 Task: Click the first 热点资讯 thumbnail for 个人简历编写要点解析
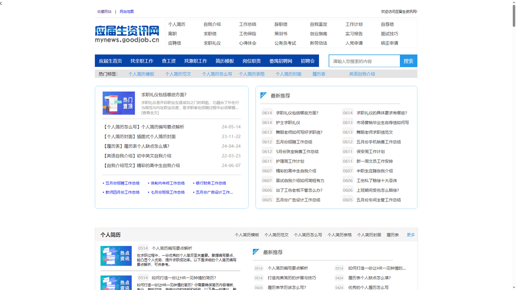[x=116, y=256]
